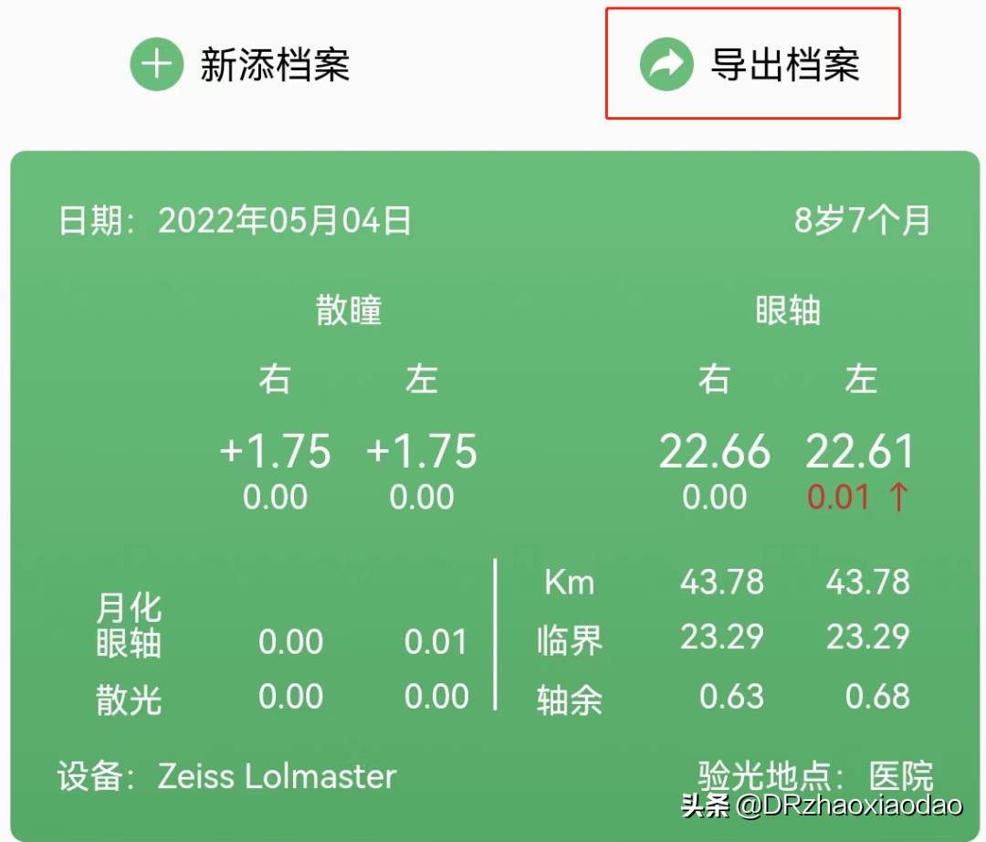This screenshot has width=986, height=842.
Task: Click the 眼轴 section heading
Action: [788, 310]
